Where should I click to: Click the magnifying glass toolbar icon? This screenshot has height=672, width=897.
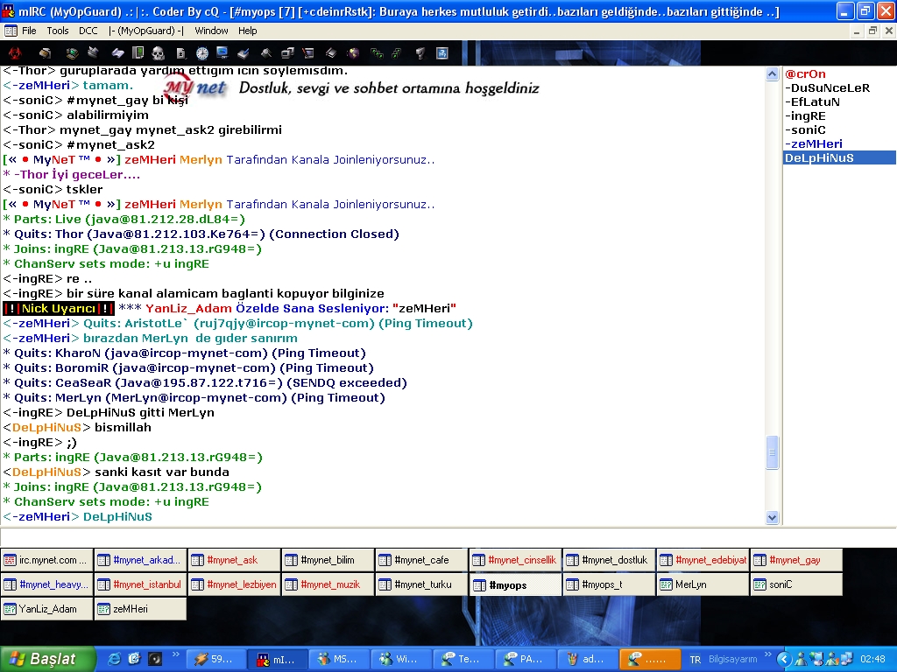pyautogui.click(x=266, y=53)
